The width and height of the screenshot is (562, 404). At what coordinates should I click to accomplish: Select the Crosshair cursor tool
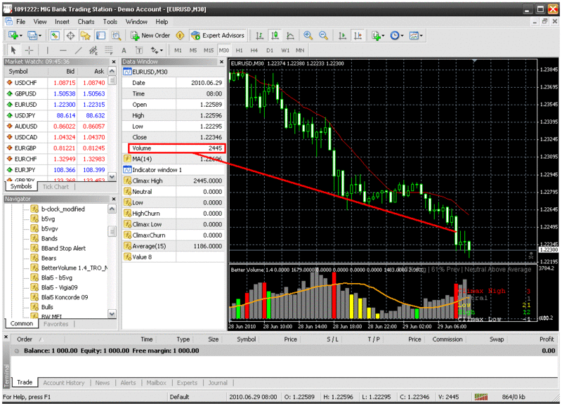(30, 51)
